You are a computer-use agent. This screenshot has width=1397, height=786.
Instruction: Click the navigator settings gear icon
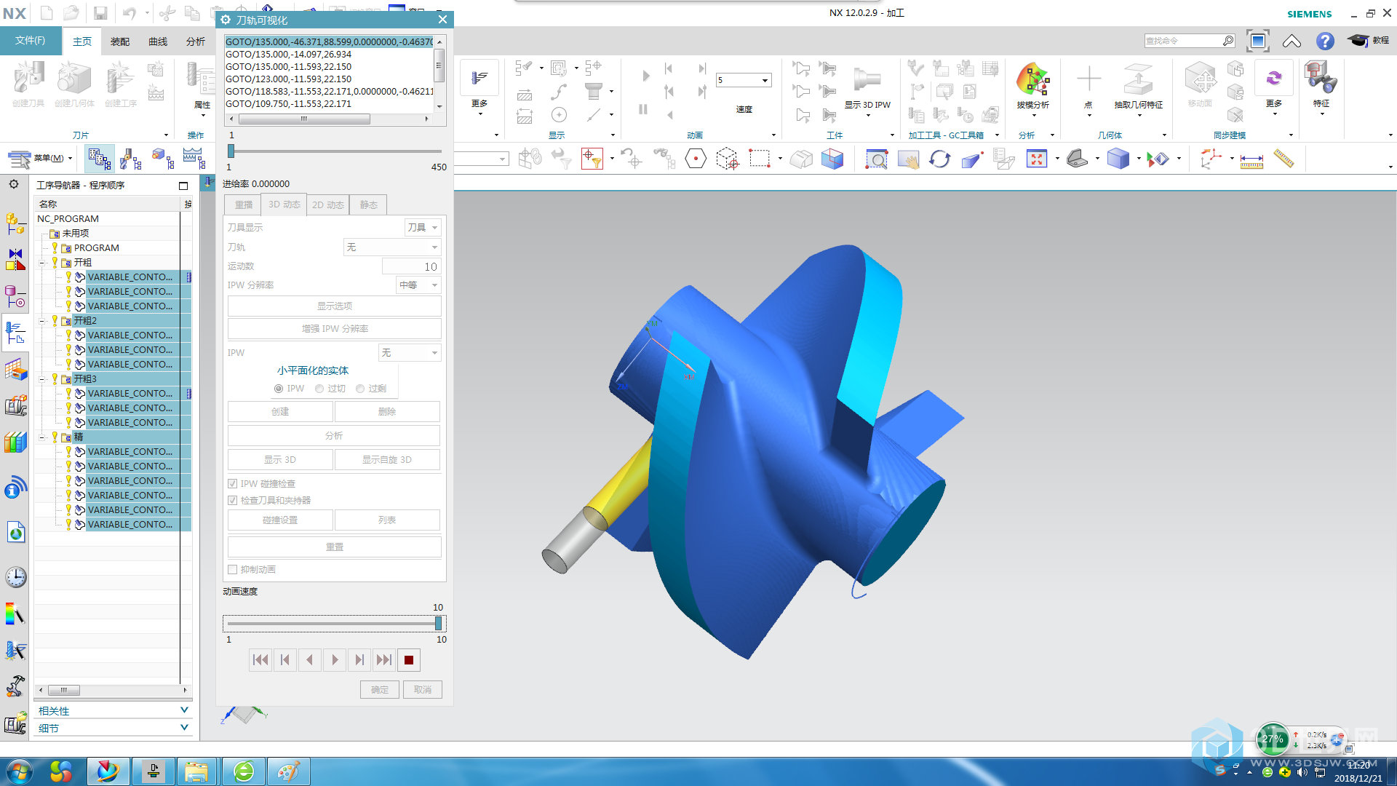14,184
